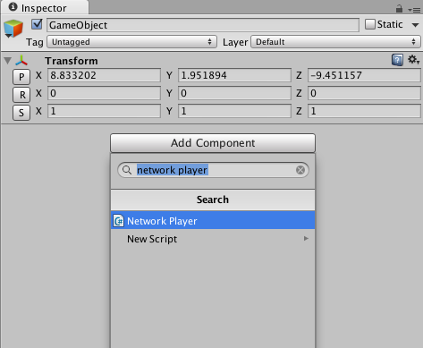The image size is (423, 348).
Task: Click the Inspector info icon
Action: click(13, 7)
